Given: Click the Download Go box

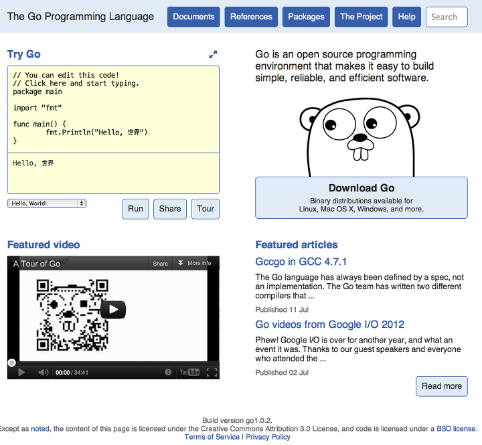Looking at the screenshot, I should point(361,197).
